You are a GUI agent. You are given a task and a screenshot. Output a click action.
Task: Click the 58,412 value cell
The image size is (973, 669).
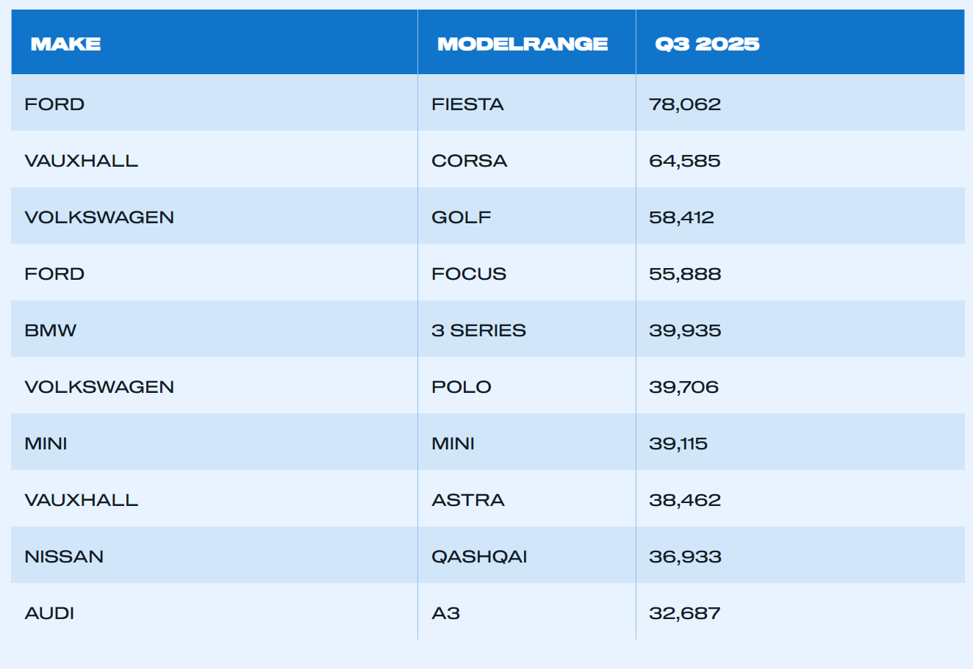(681, 217)
